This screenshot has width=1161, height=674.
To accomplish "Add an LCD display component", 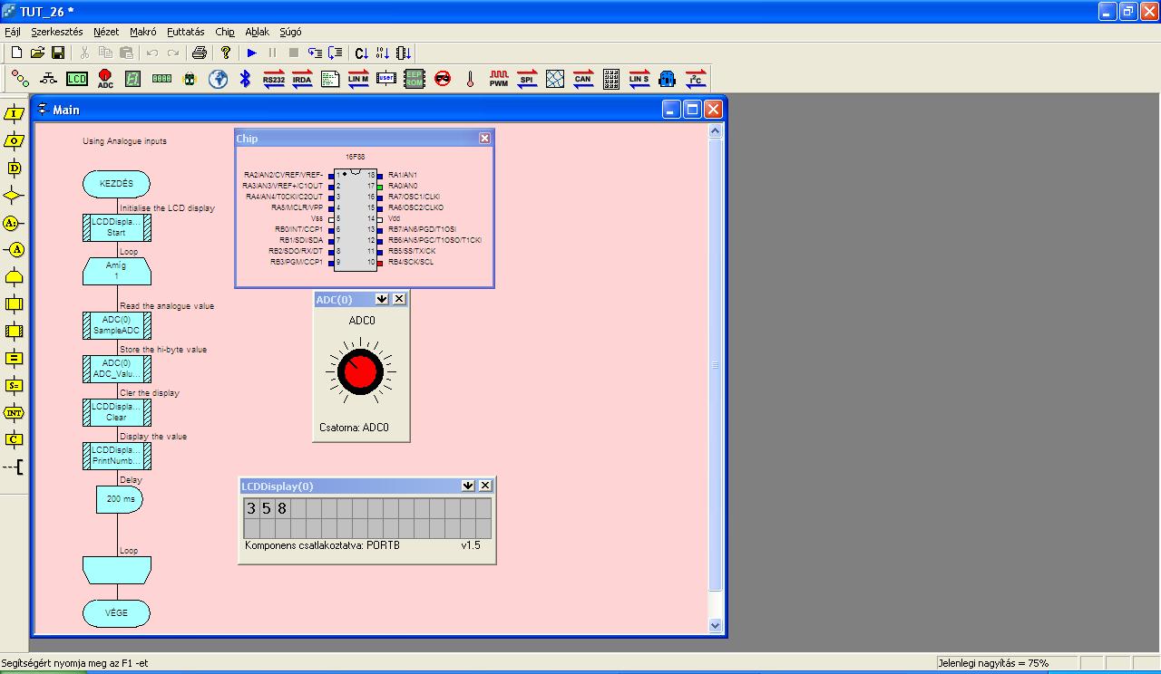I will click(x=77, y=79).
